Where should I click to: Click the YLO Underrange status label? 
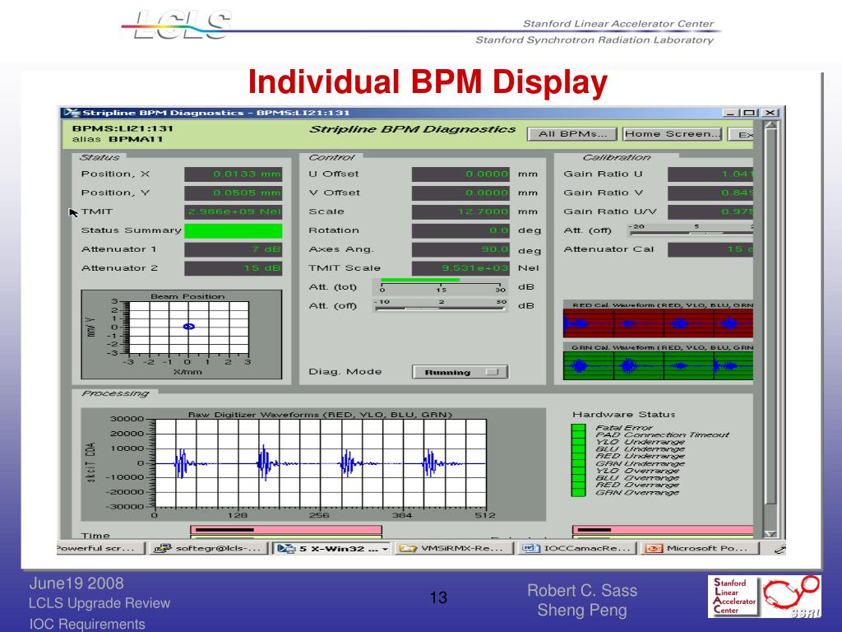point(640,442)
